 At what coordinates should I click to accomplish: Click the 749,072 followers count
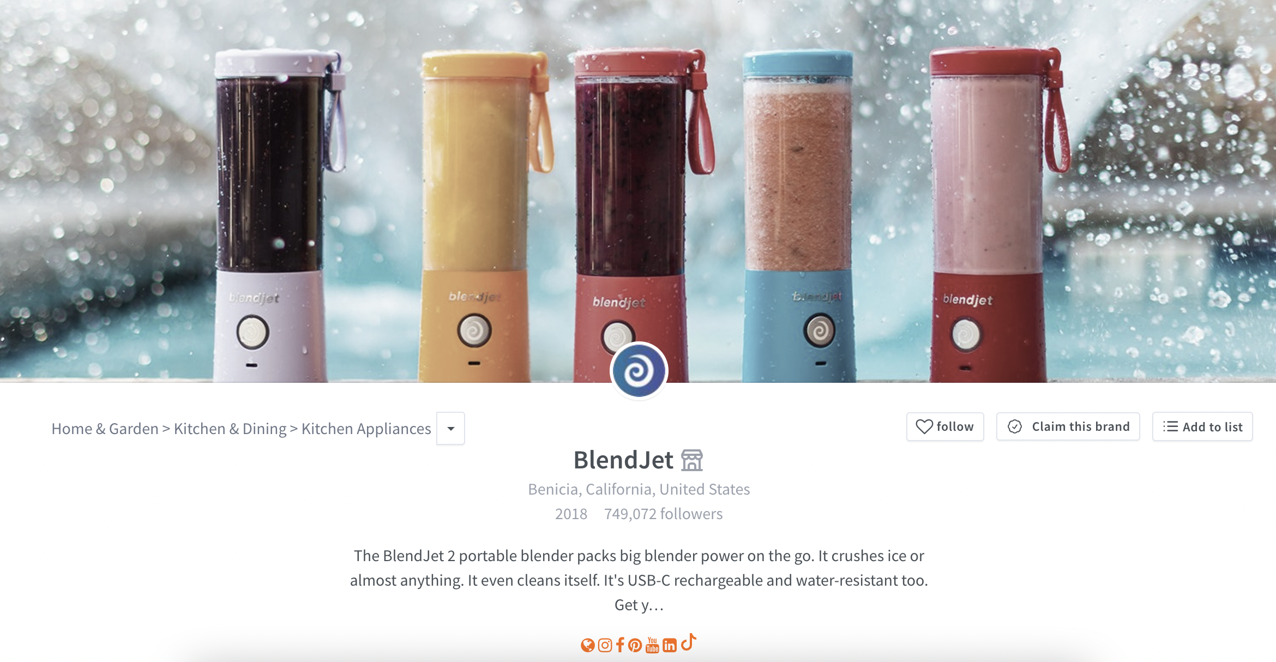point(663,514)
